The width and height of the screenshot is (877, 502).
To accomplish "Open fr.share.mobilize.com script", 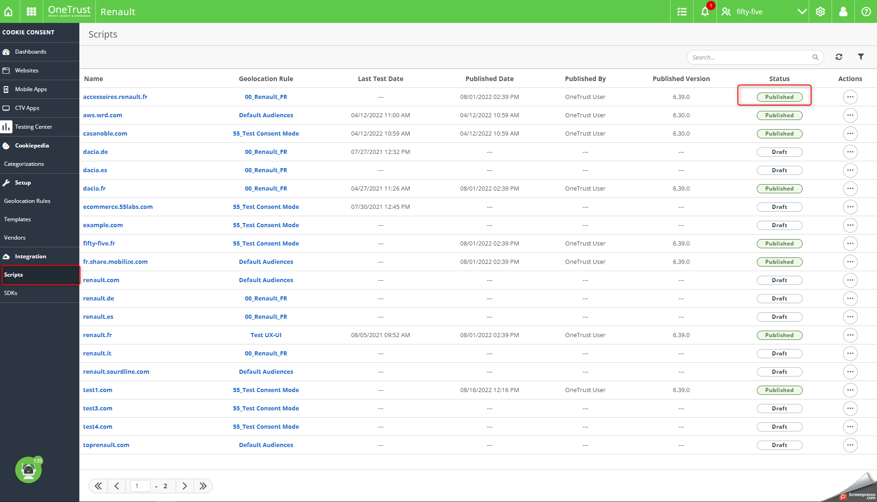I will (115, 262).
